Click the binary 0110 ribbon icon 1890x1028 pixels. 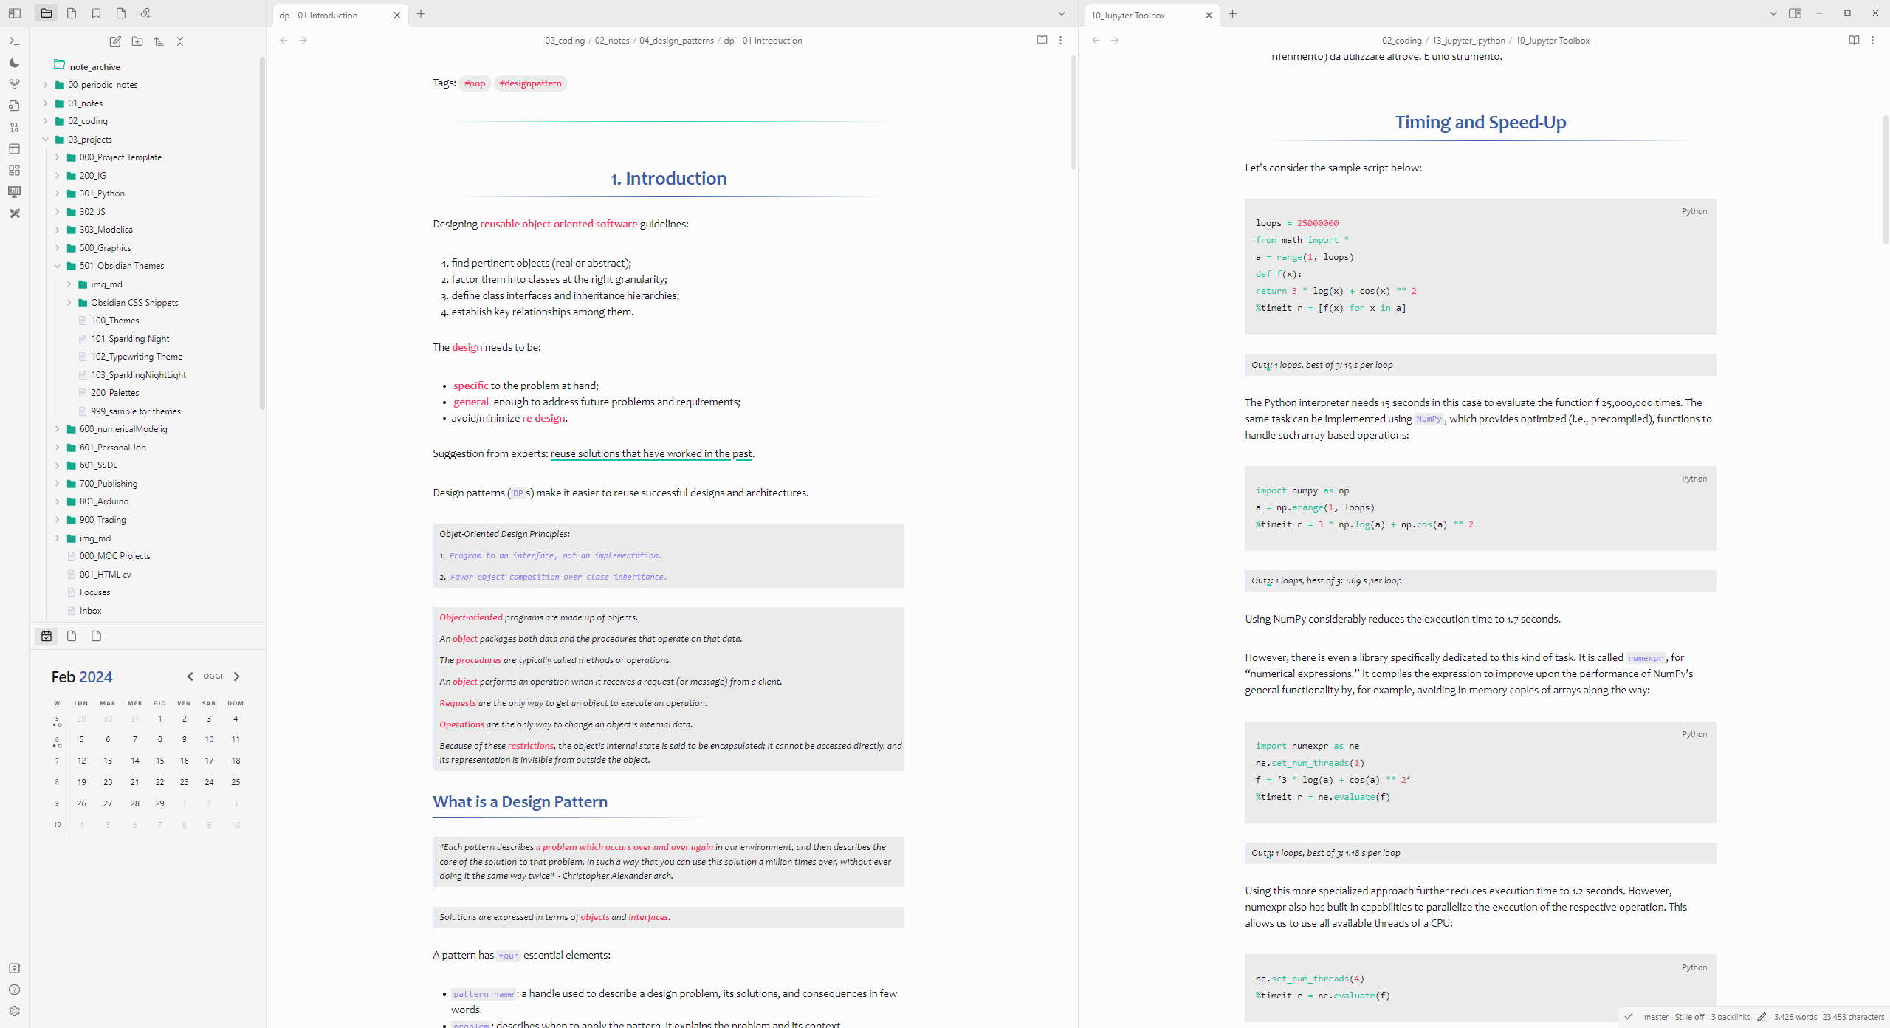14,127
